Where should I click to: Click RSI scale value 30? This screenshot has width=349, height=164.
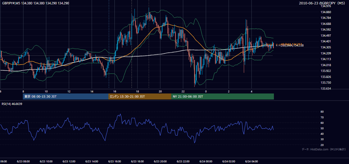pyautogui.click(x=322, y=139)
